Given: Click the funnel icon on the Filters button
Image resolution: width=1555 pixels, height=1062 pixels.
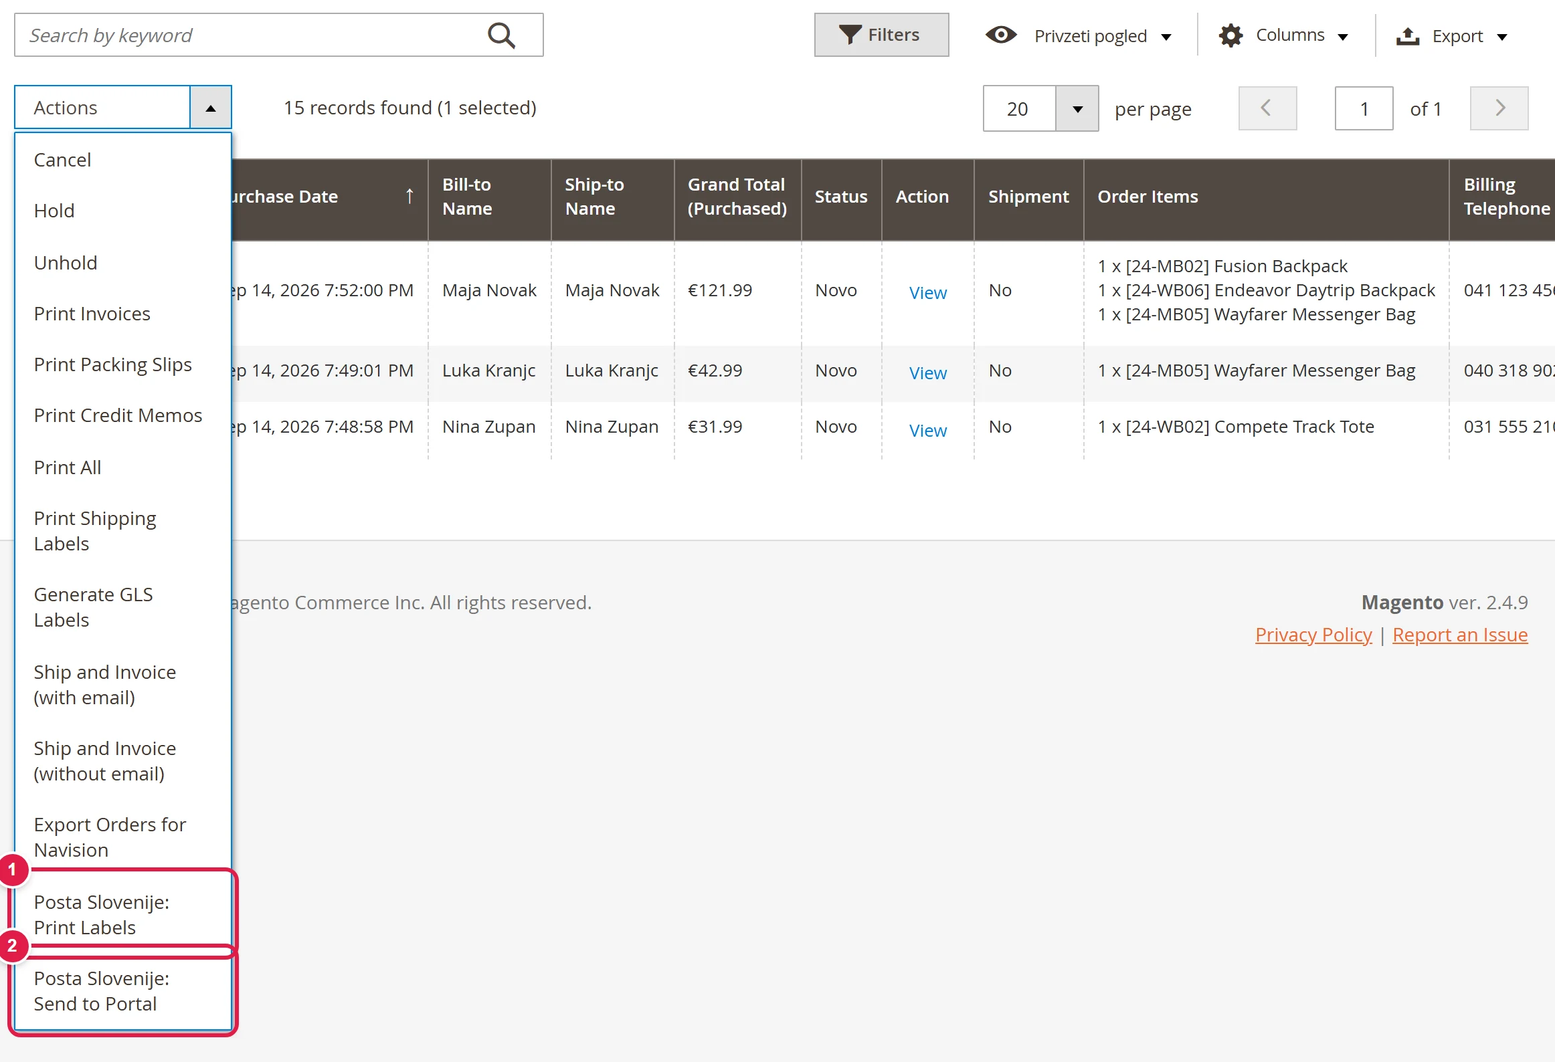Looking at the screenshot, I should [850, 35].
